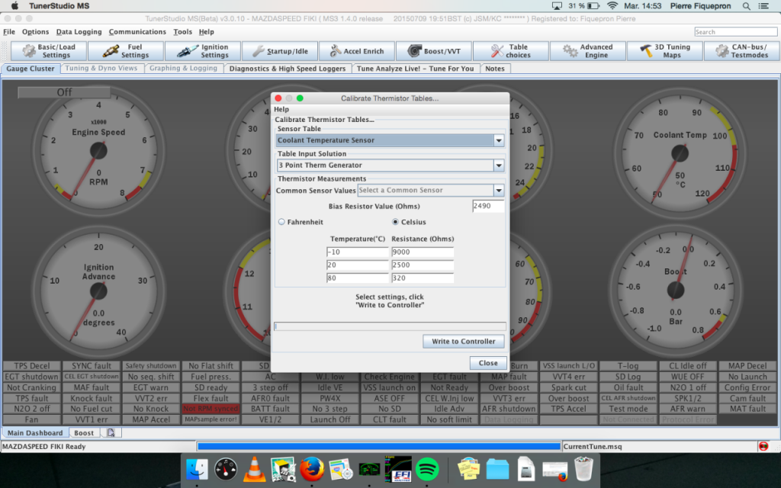This screenshot has width=781, height=488.
Task: Switch to Tuning & Dyno Views tab
Action: coord(101,68)
